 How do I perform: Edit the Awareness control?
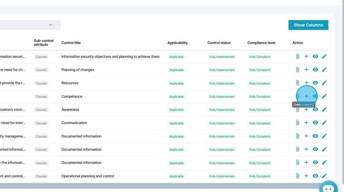324,109
